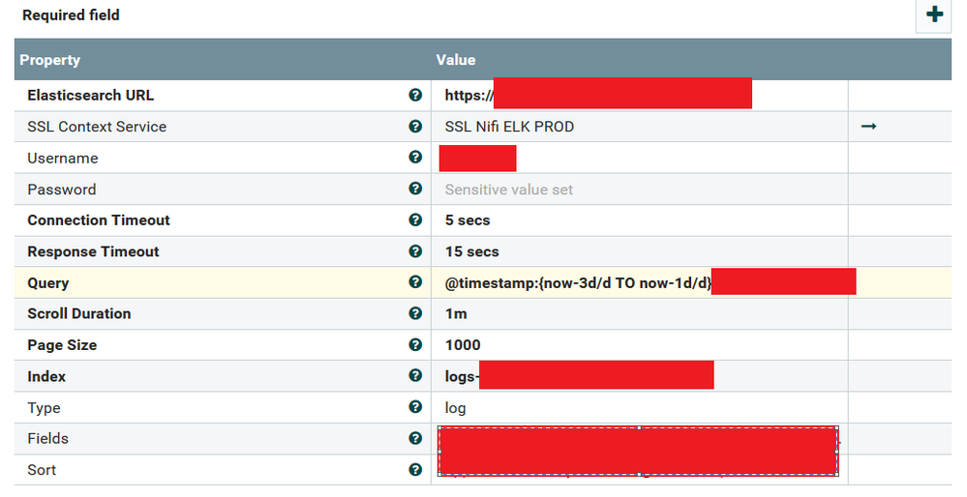This screenshot has width=967, height=497.
Task: Click help icon for Connection Timeout
Action: (415, 219)
